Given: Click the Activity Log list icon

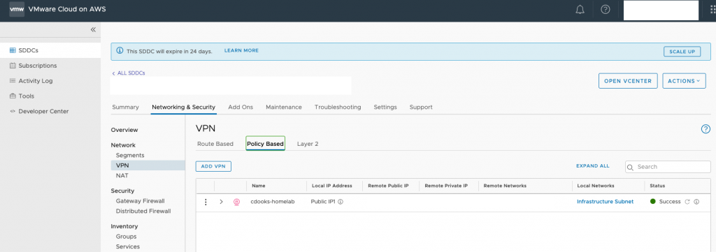Looking at the screenshot, I should point(13,81).
